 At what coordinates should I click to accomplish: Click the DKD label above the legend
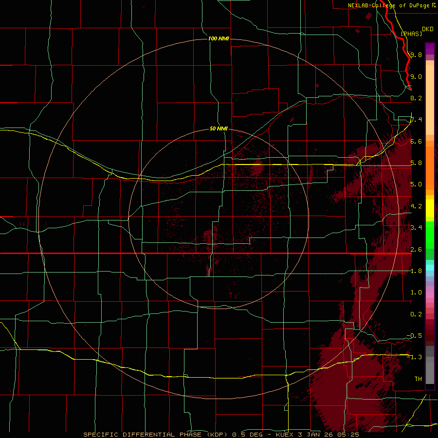[428, 29]
